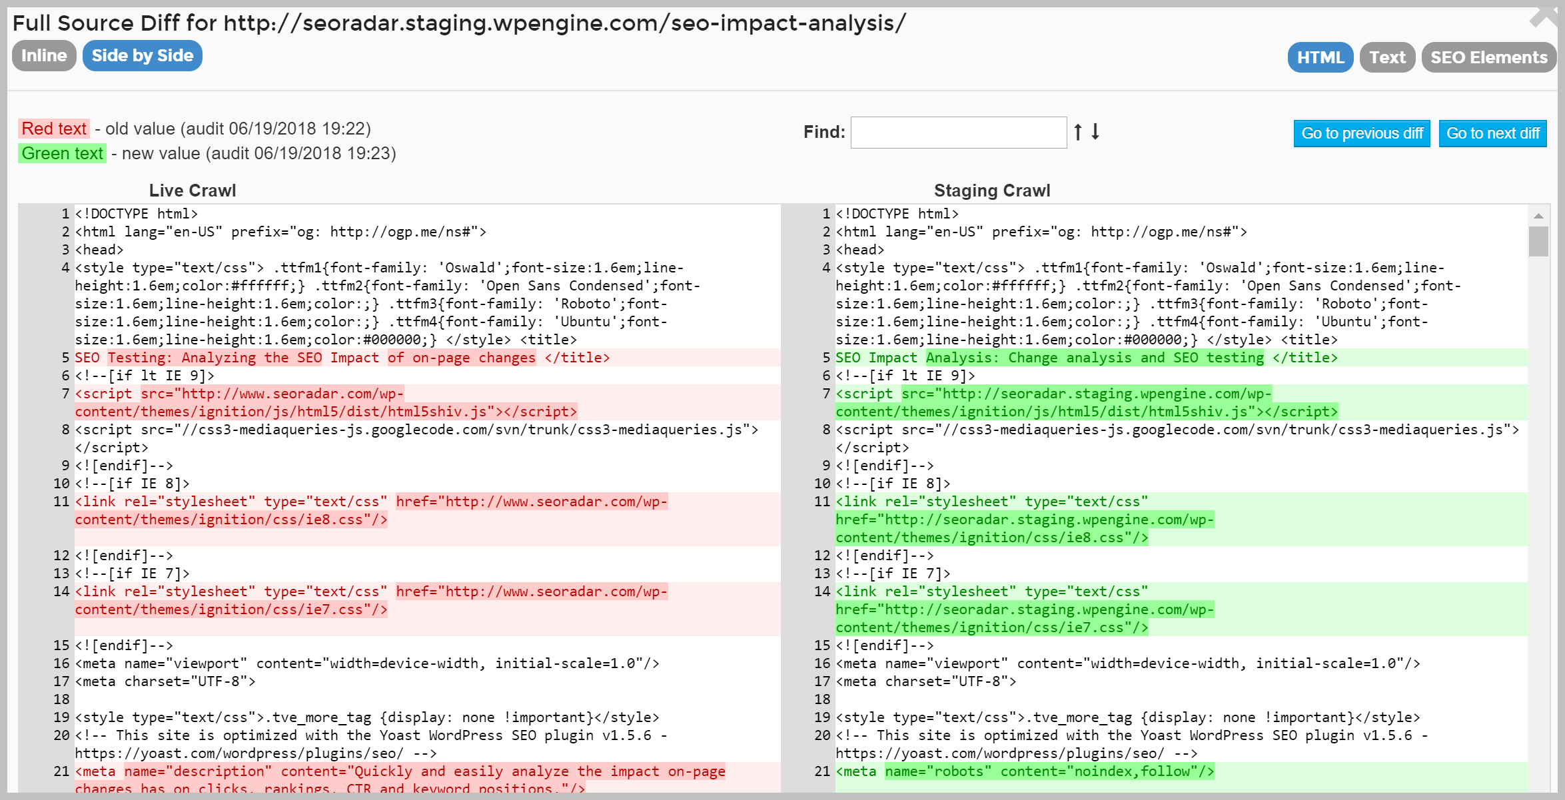Click Staging Crawl line 16 viewport meta

pos(1128,663)
